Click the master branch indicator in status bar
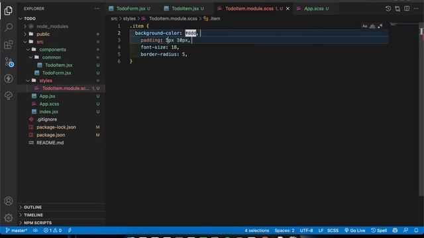Screen dimensions: 424x238 pos(16,231)
